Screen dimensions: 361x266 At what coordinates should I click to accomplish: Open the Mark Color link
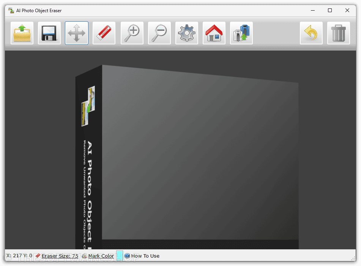[x=101, y=256]
